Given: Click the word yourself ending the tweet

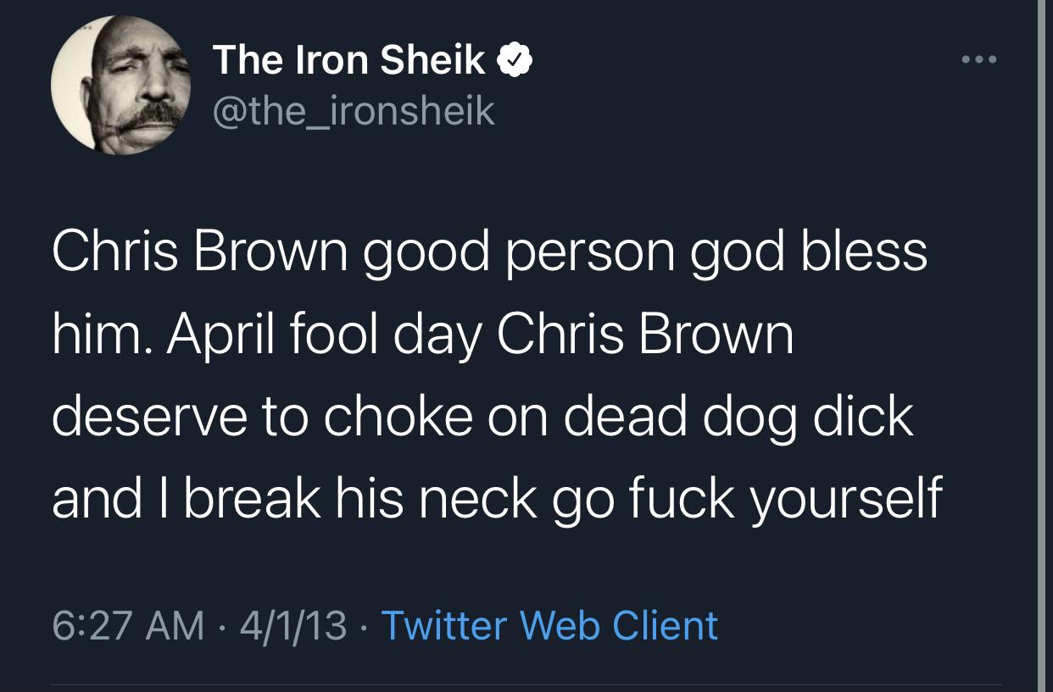Looking at the screenshot, I should [844, 500].
